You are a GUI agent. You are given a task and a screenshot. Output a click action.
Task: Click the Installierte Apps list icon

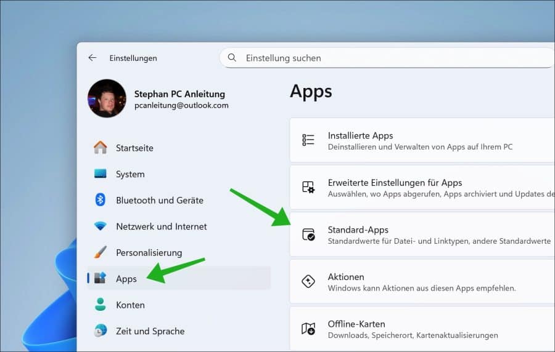point(308,140)
